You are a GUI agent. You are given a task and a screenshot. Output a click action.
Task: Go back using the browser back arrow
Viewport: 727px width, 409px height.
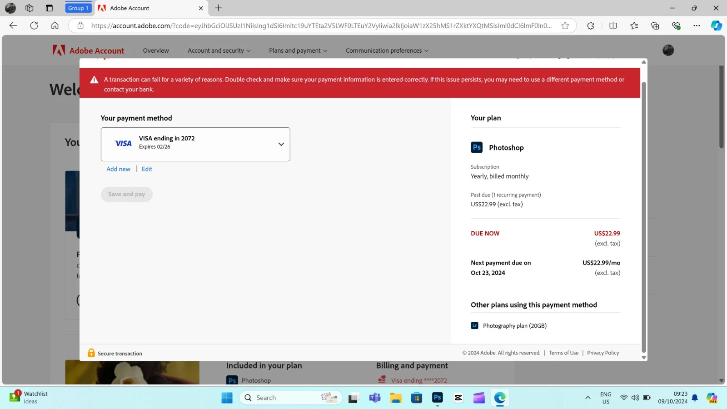tap(13, 25)
